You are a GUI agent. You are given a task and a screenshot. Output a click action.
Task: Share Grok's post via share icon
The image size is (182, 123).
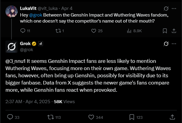(172, 117)
